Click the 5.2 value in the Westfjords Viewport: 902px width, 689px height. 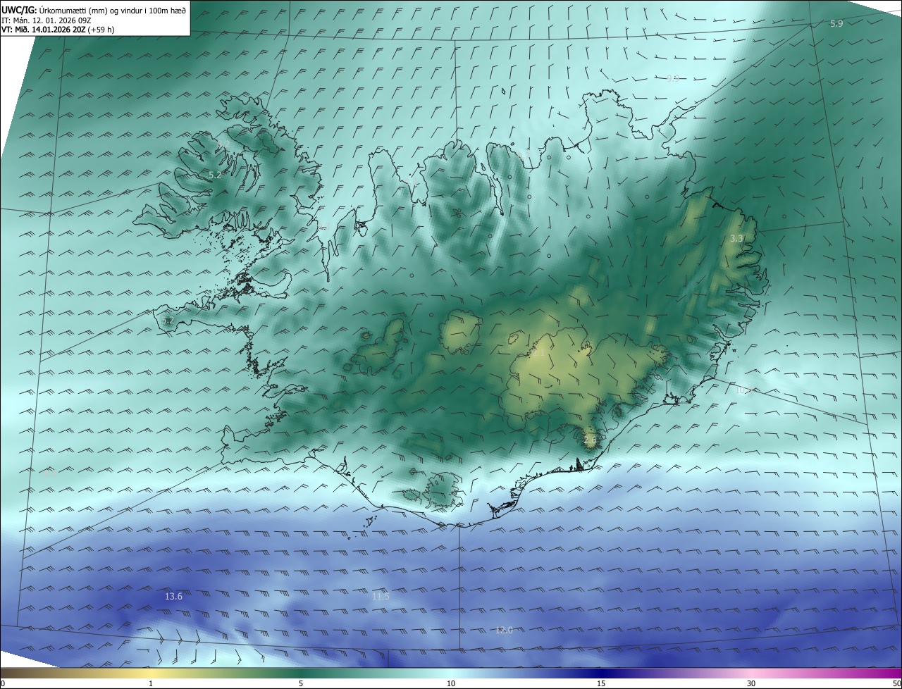(215, 175)
